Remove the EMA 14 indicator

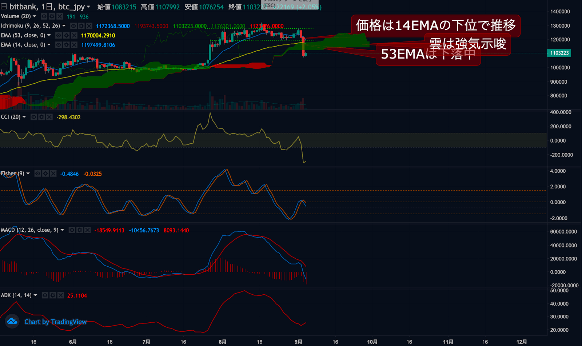coord(74,45)
